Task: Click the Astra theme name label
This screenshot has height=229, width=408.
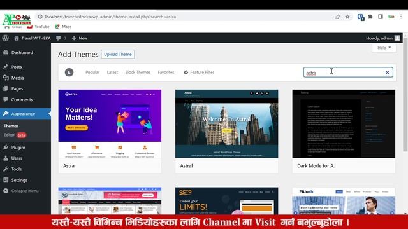Action: (69, 165)
